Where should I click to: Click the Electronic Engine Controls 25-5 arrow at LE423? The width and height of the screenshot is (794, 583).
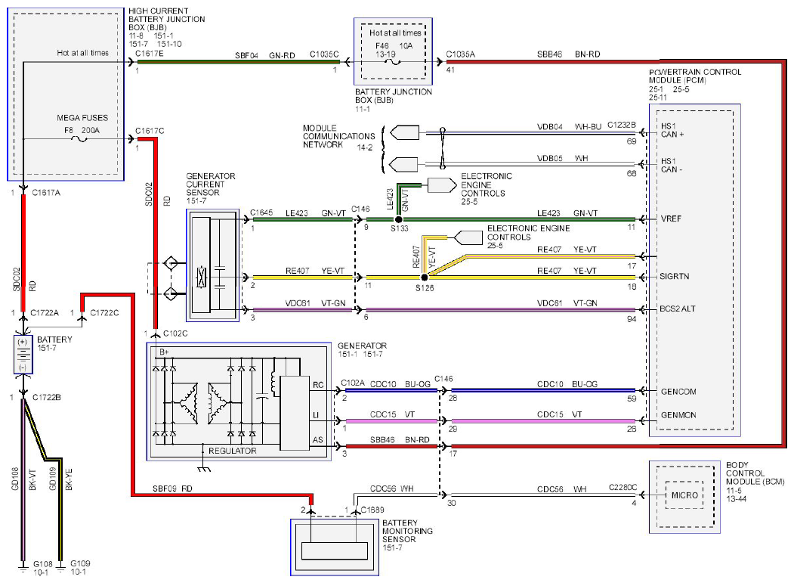tap(442, 185)
